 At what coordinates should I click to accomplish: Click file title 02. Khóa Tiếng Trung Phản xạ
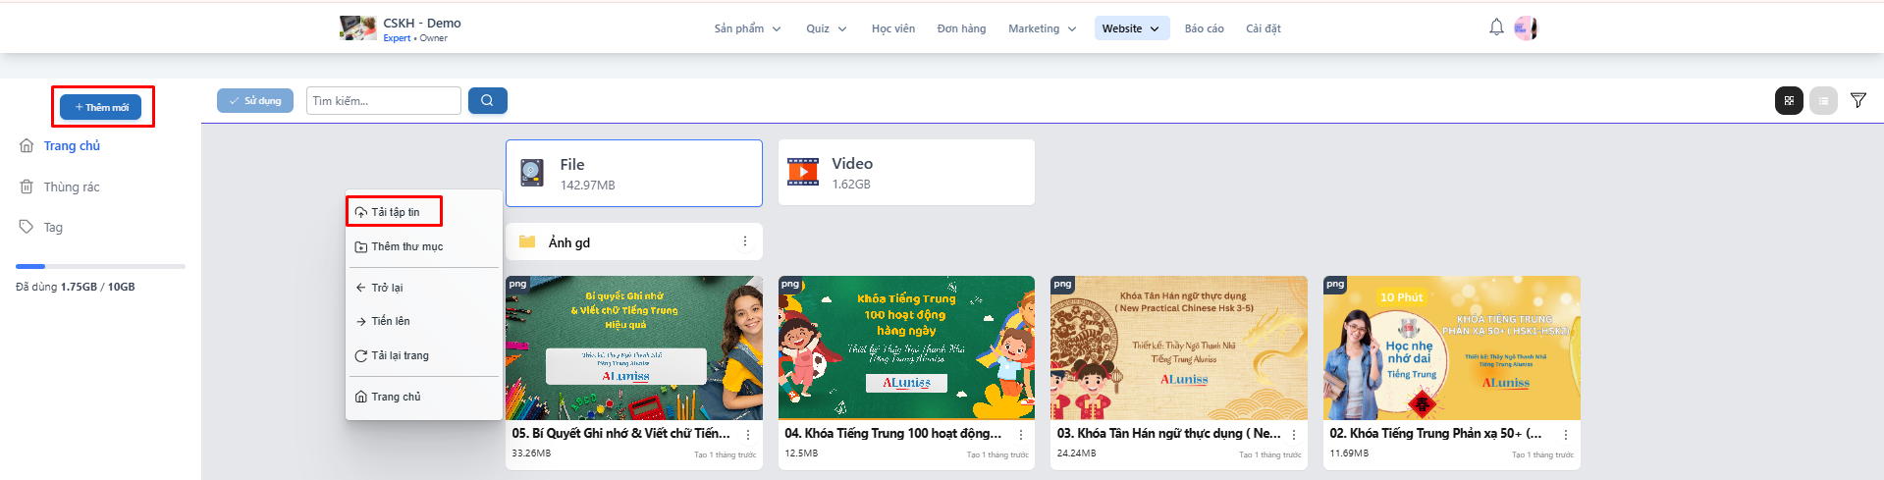[1435, 433]
